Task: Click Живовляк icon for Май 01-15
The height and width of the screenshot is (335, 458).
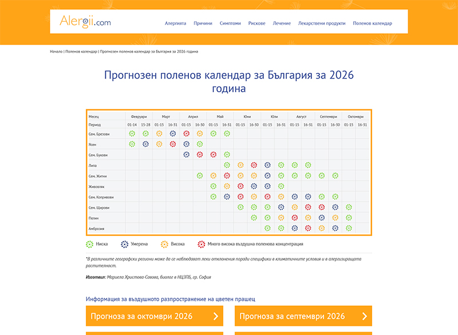Action: click(x=213, y=186)
